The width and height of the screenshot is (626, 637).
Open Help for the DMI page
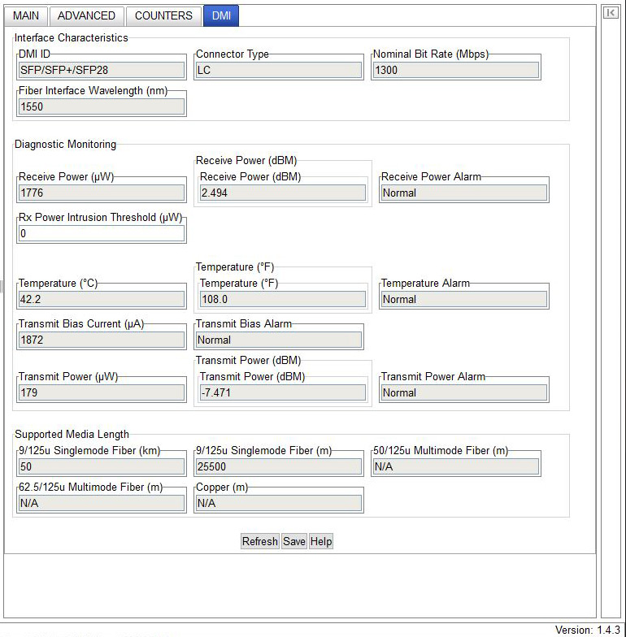pos(321,541)
